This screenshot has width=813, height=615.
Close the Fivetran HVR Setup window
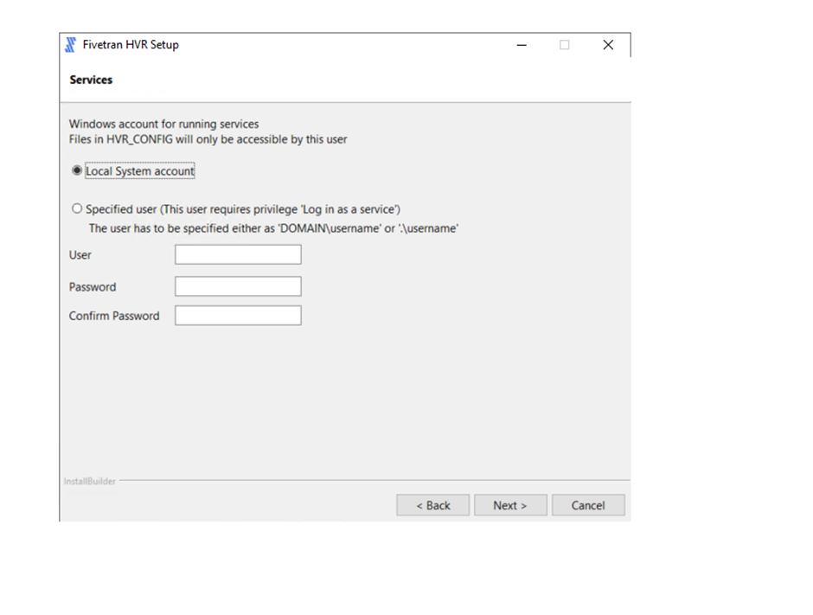(608, 45)
